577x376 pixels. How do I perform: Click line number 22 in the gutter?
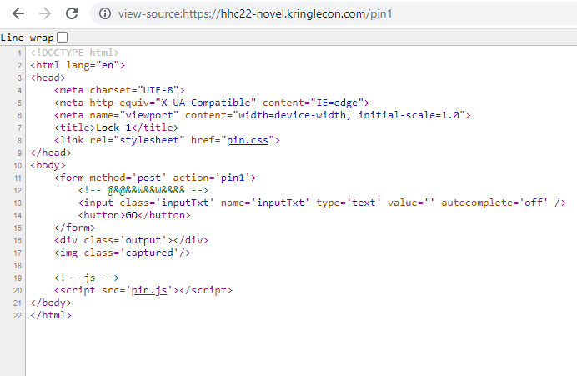17,316
